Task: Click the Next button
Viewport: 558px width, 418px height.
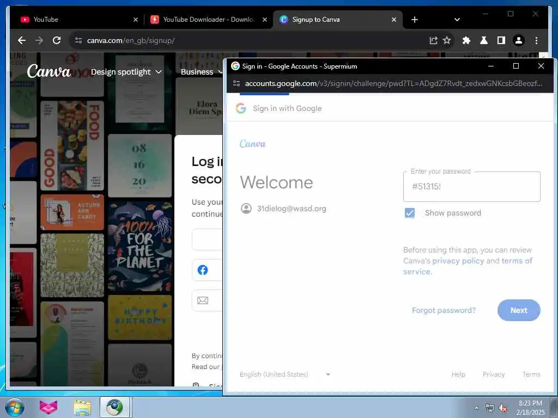Action: (x=519, y=310)
